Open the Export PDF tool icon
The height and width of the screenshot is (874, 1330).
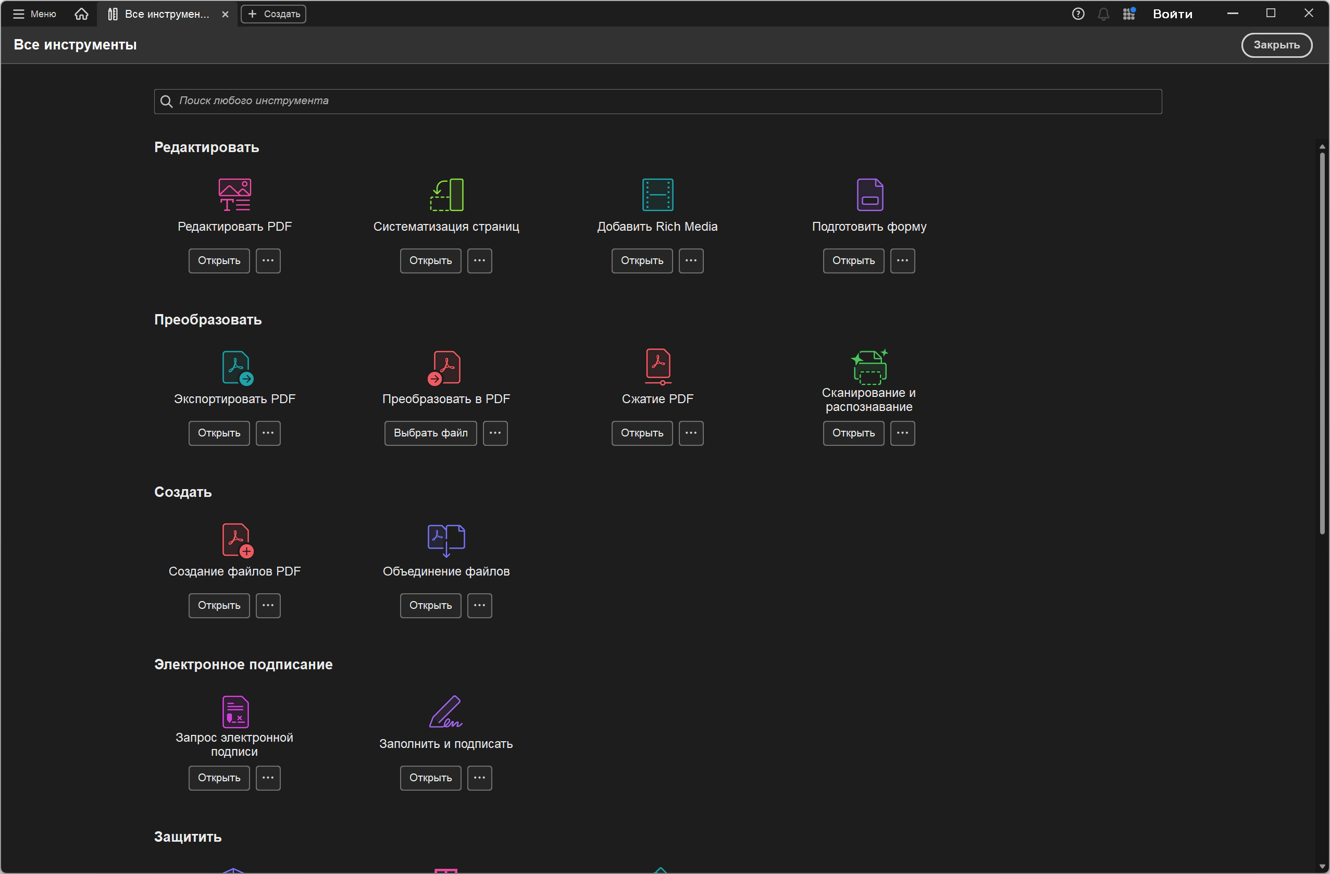[237, 367]
